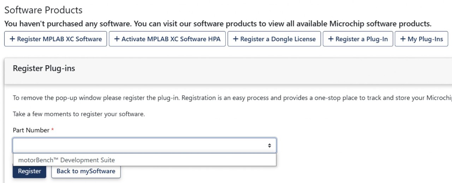Viewport: 452px width, 183px height.
Task: Click the up-down arrow in Part Number field
Action: pos(269,146)
